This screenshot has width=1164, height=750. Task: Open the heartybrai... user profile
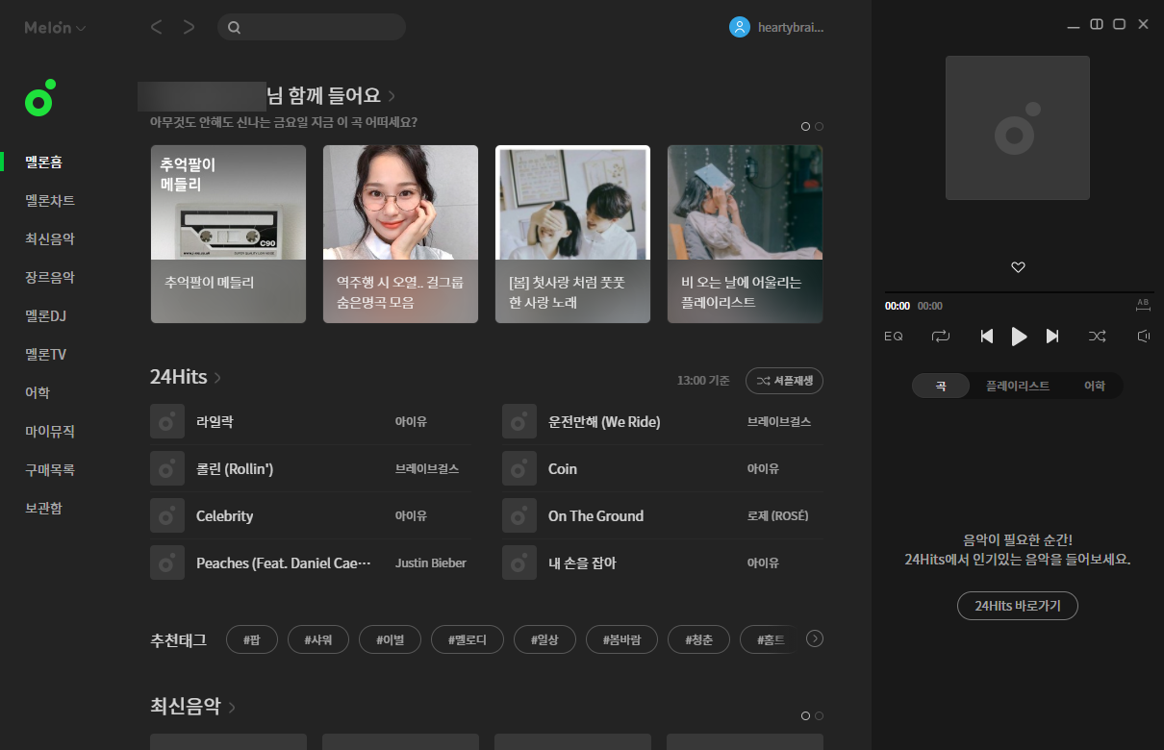(x=789, y=28)
